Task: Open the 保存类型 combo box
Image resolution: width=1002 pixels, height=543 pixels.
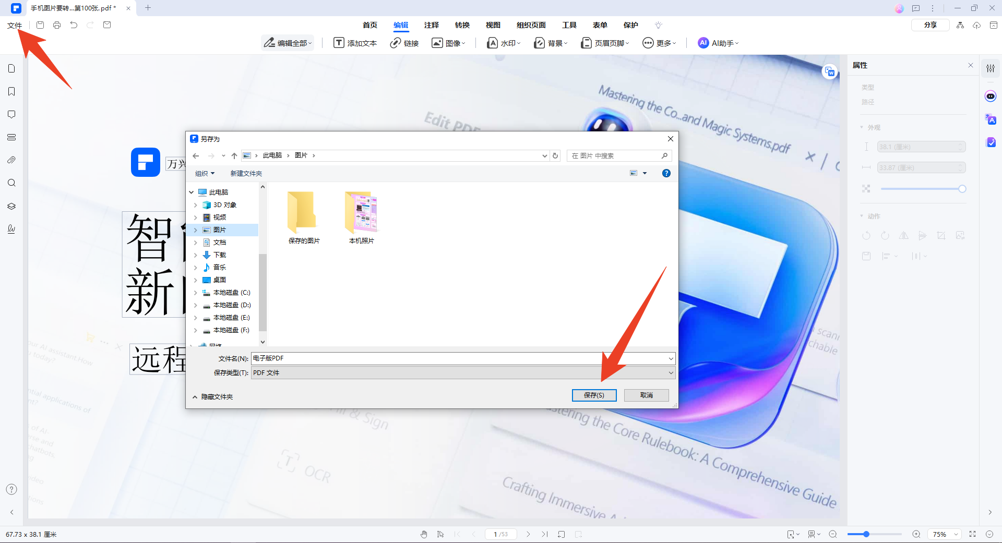Action: pos(463,372)
